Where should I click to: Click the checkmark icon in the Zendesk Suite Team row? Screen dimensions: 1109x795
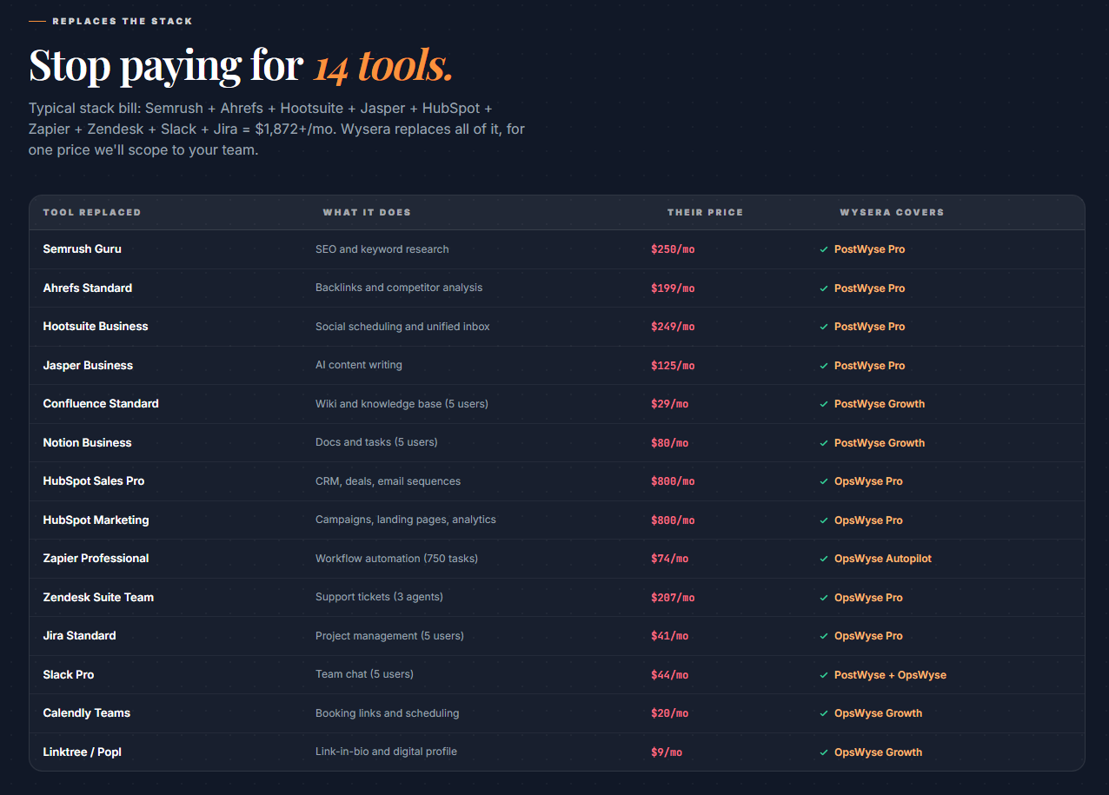pyautogui.click(x=824, y=598)
